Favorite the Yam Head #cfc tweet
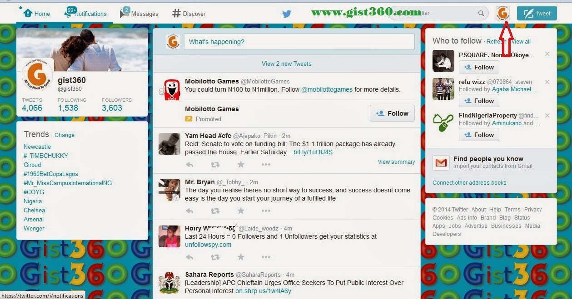 coord(241,164)
